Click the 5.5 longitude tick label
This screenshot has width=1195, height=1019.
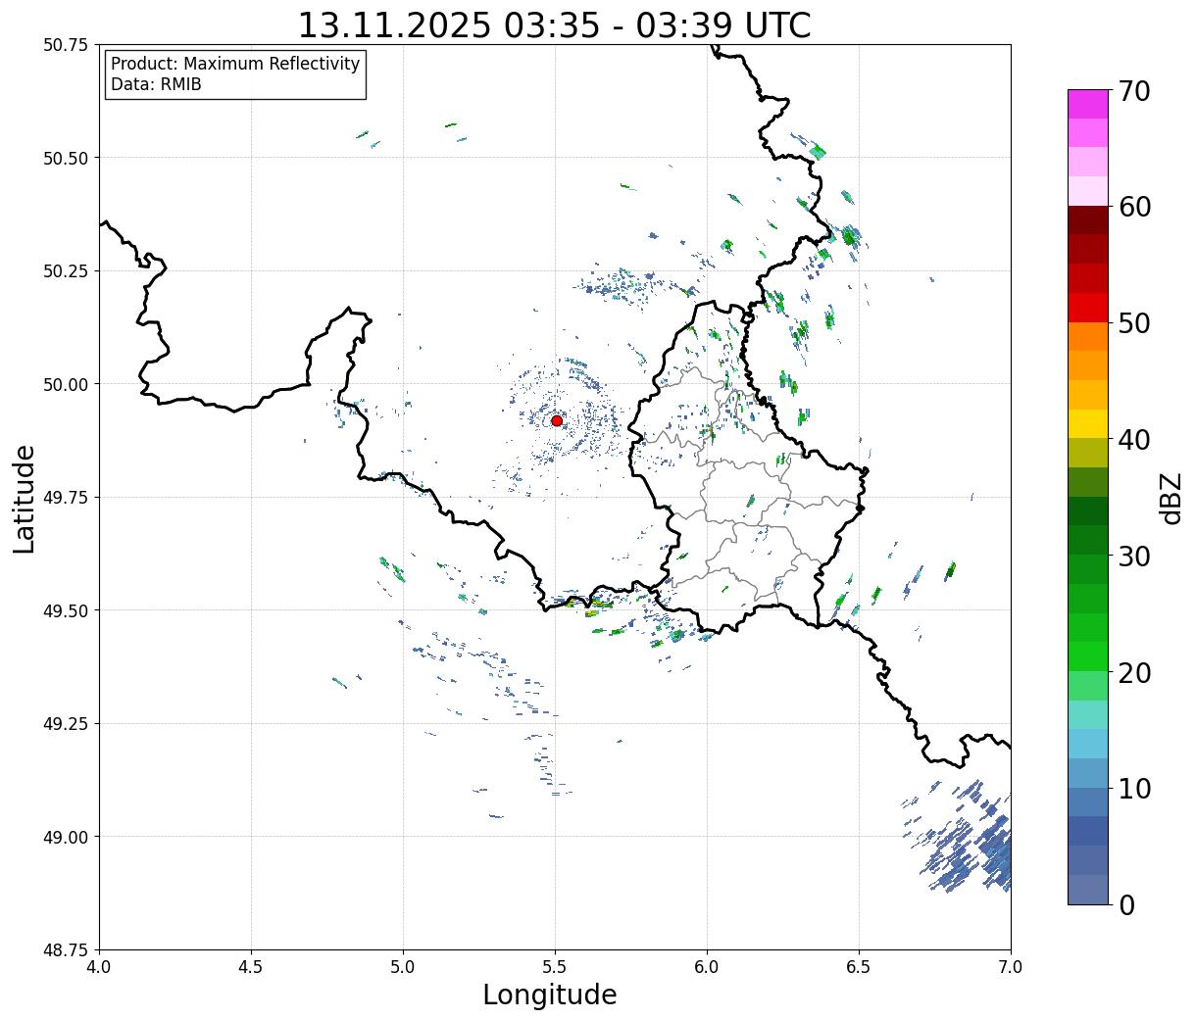coord(555,967)
